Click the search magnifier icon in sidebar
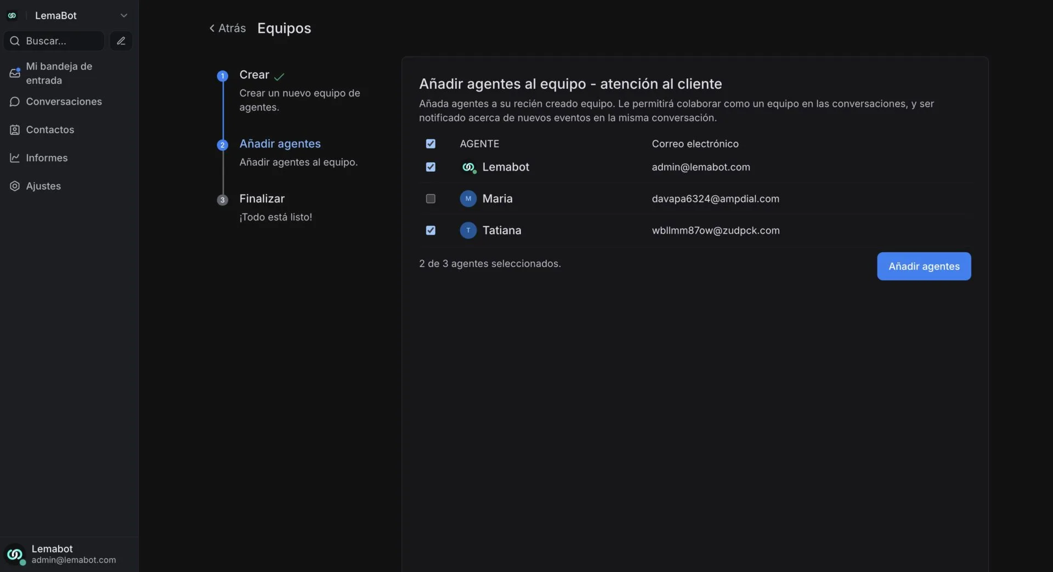This screenshot has width=1053, height=572. (x=15, y=41)
